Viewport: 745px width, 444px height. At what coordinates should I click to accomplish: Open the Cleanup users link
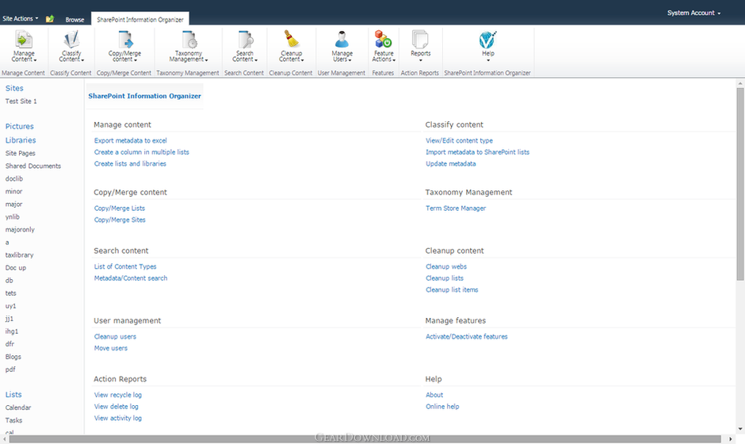click(x=115, y=336)
